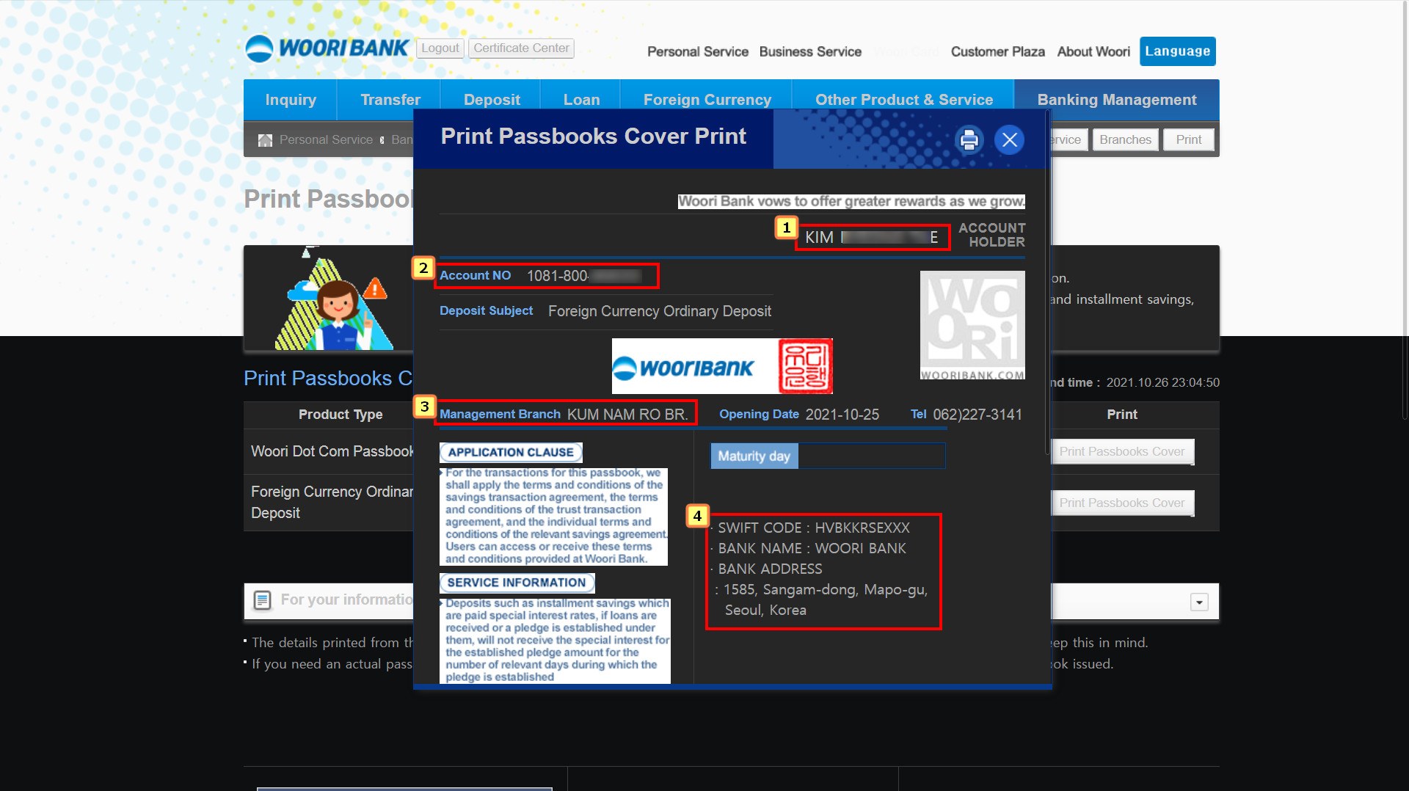Click the printer icon in the dialog header

tap(969, 139)
